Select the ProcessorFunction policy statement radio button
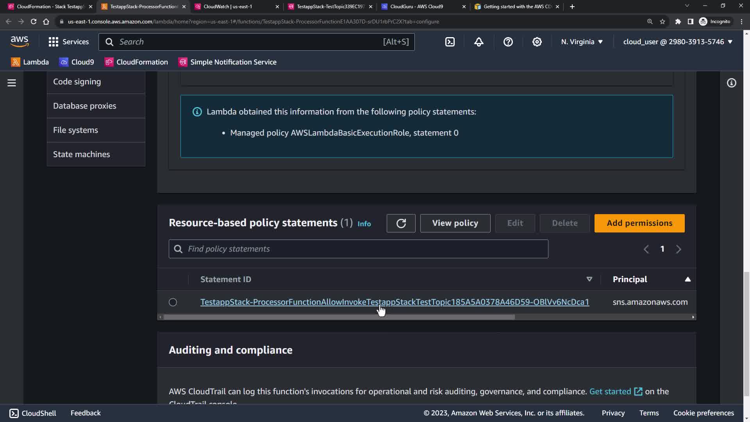 point(173,302)
